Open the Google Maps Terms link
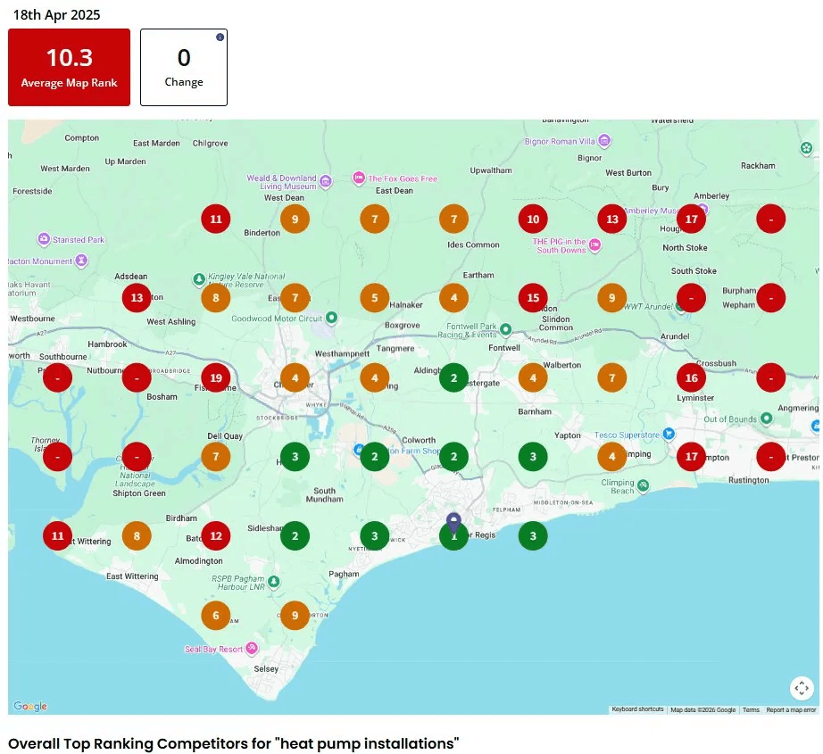 [x=751, y=708]
